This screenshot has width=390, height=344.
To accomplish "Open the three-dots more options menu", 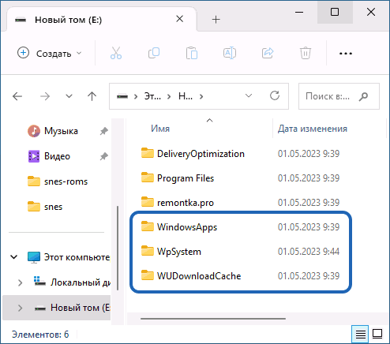I will pyautogui.click(x=346, y=54).
